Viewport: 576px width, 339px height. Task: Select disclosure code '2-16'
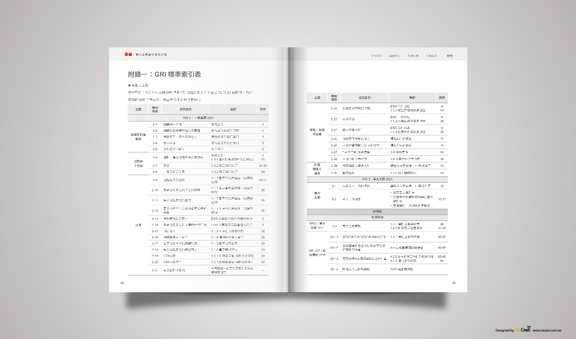click(x=155, y=237)
